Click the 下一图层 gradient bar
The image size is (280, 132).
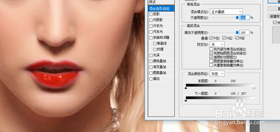point(220,98)
